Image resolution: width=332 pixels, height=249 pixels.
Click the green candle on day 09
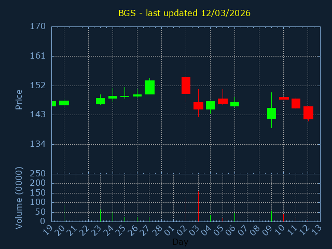click(271, 113)
